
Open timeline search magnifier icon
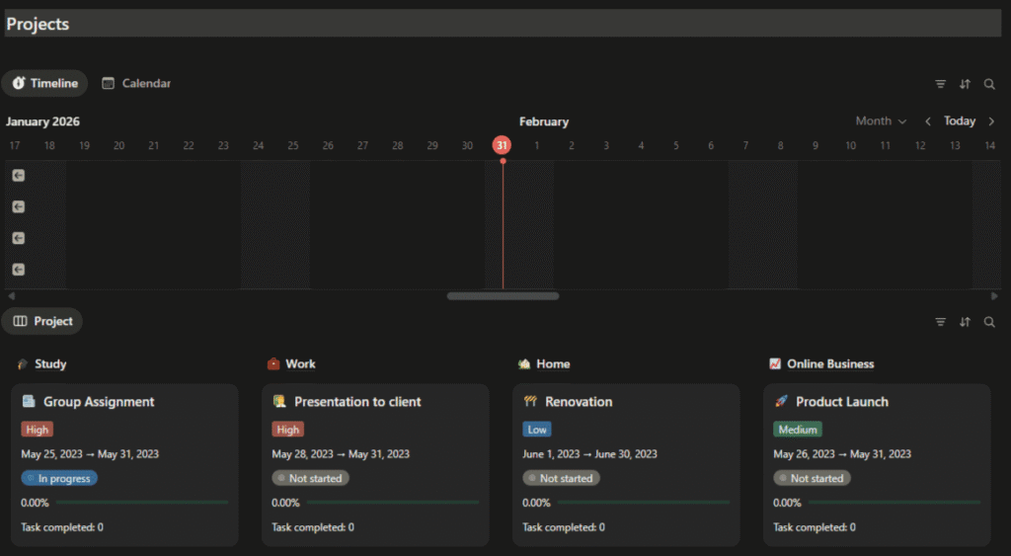[x=989, y=84]
